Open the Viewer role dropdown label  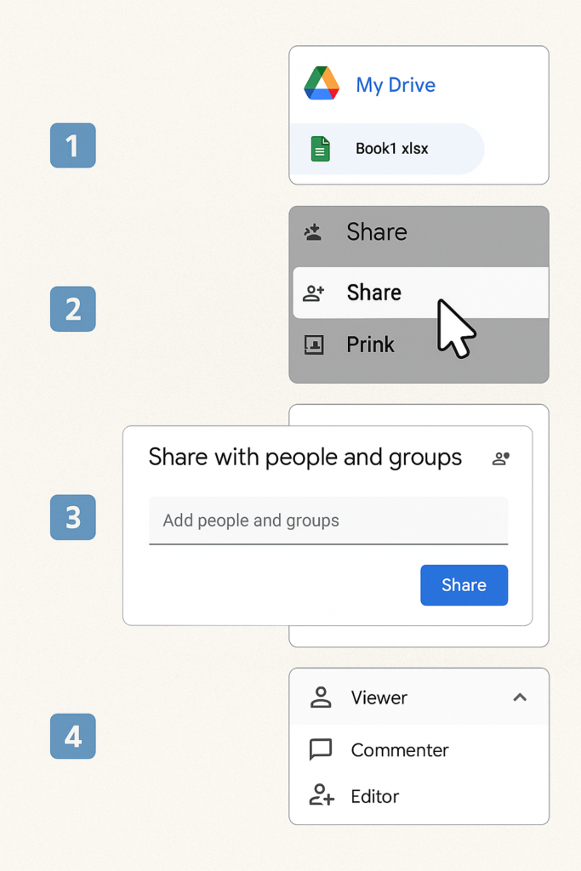pos(379,698)
